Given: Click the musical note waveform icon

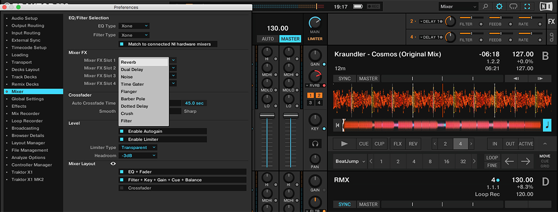Looking at the screenshot, I should pos(547,125).
